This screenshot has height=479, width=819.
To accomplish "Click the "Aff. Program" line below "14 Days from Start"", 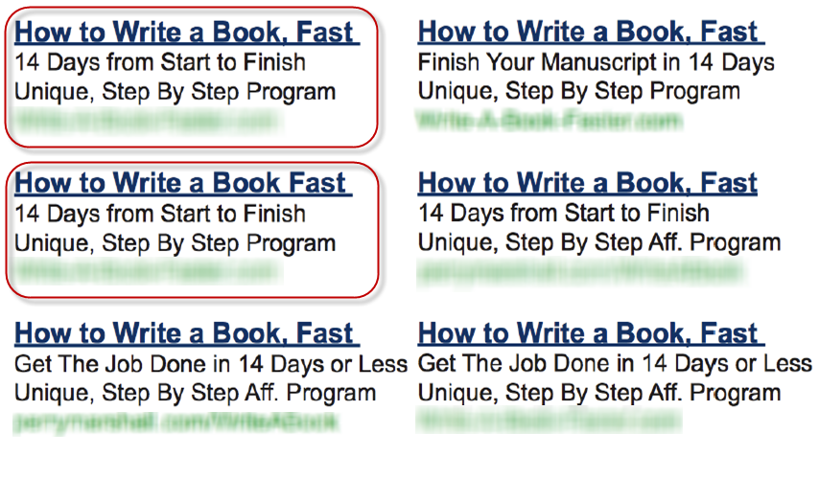I will pos(599,243).
